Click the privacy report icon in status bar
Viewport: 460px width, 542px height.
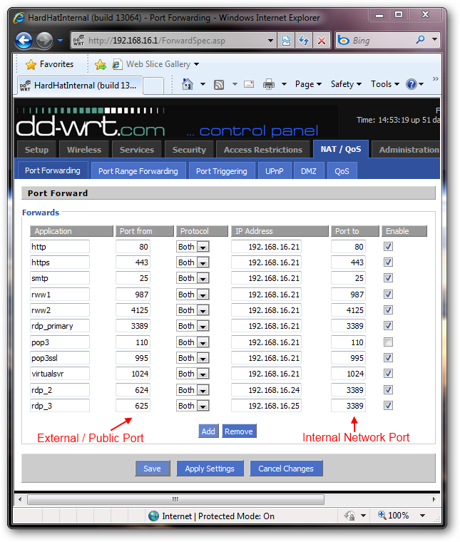(349, 516)
